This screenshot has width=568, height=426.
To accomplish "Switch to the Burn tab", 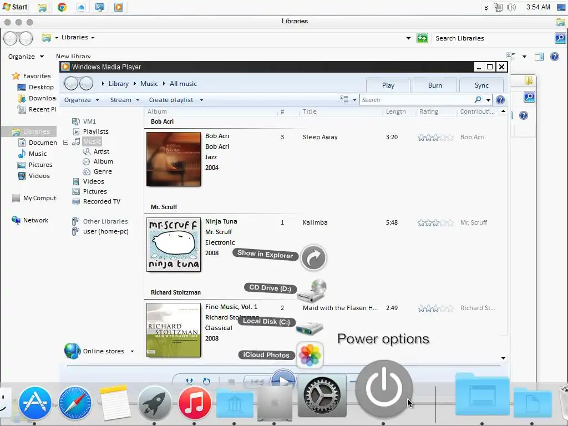I will [x=435, y=85].
